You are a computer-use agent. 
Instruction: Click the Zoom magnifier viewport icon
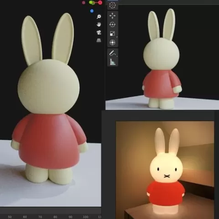click(99, 16)
